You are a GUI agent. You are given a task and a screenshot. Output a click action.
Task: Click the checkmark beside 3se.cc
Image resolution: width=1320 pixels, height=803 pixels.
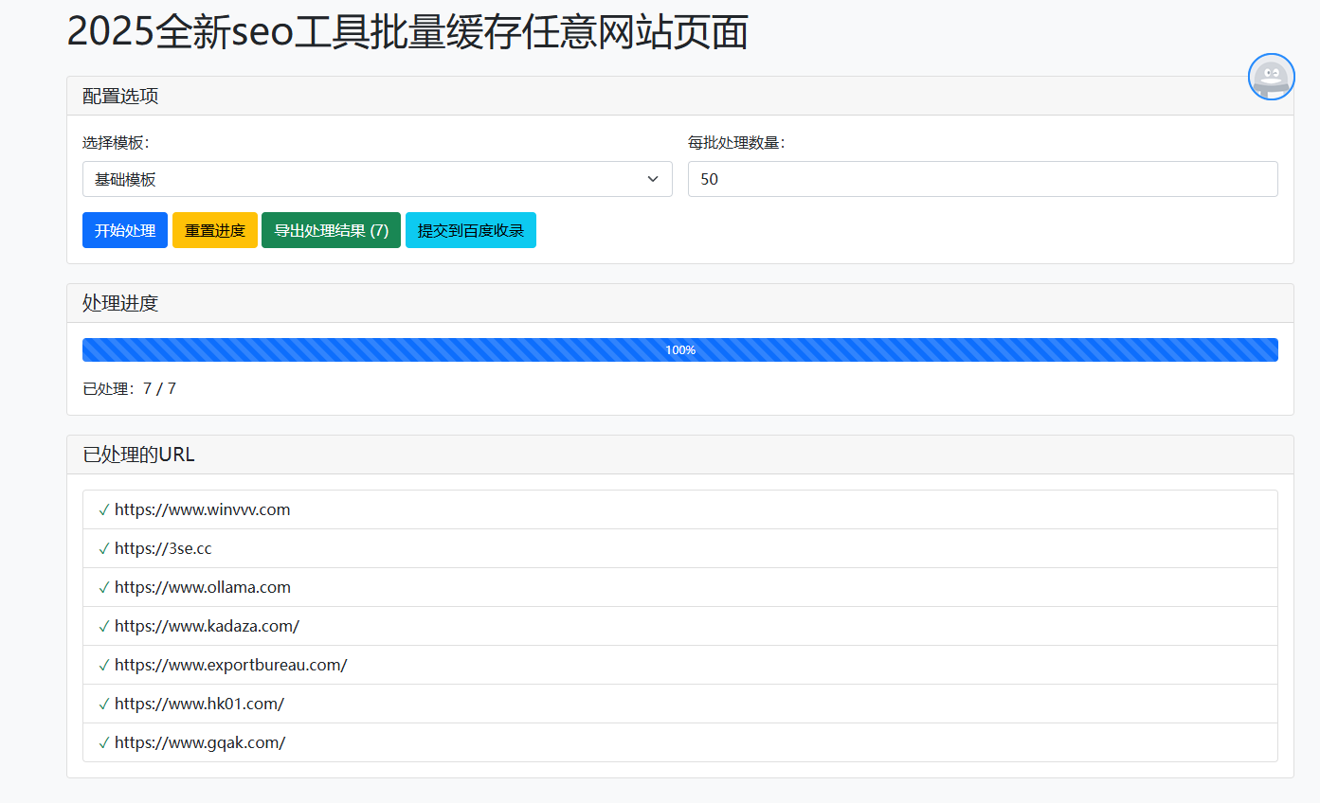coord(103,547)
